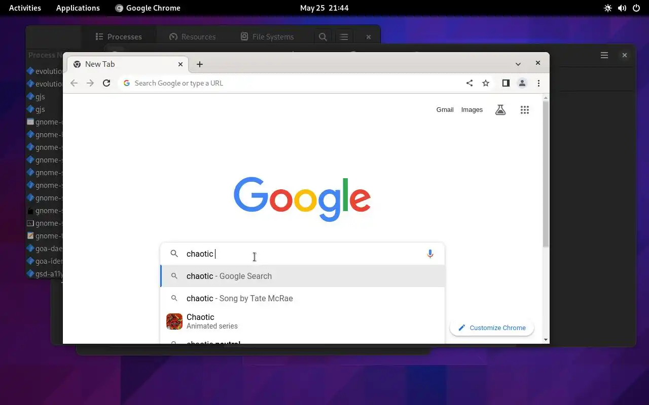This screenshot has height=405, width=649.
Task: Start voice search with microphone
Action: 430,254
